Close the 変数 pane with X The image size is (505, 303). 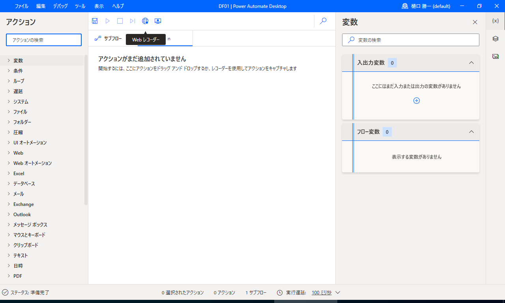475,22
